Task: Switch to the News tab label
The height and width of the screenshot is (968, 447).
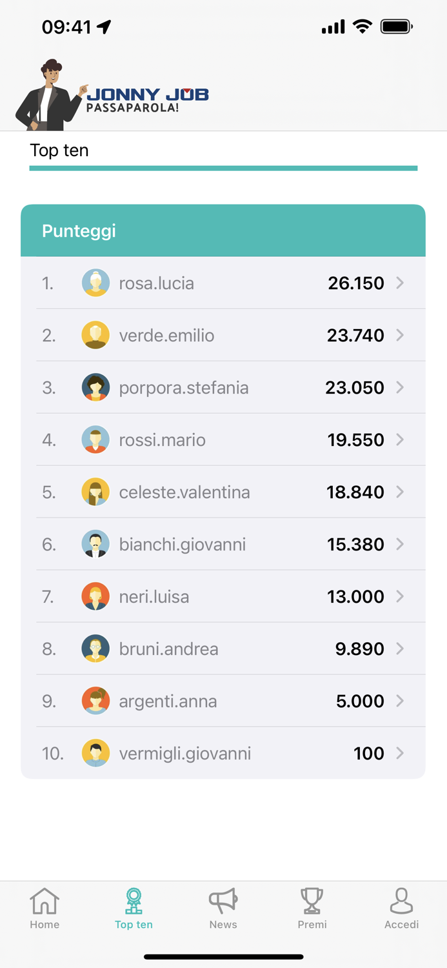Action: click(x=223, y=925)
